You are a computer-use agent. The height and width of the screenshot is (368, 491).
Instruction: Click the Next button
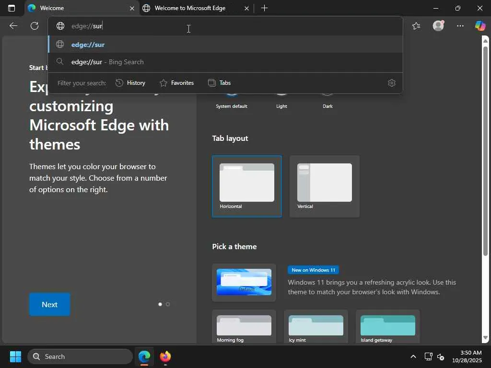pos(49,304)
